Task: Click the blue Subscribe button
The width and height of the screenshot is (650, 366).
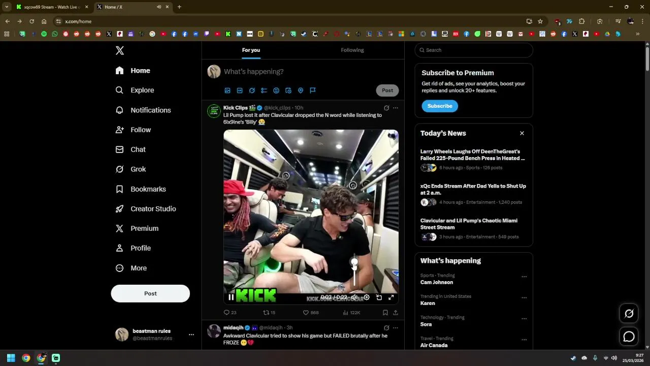Action: point(440,106)
